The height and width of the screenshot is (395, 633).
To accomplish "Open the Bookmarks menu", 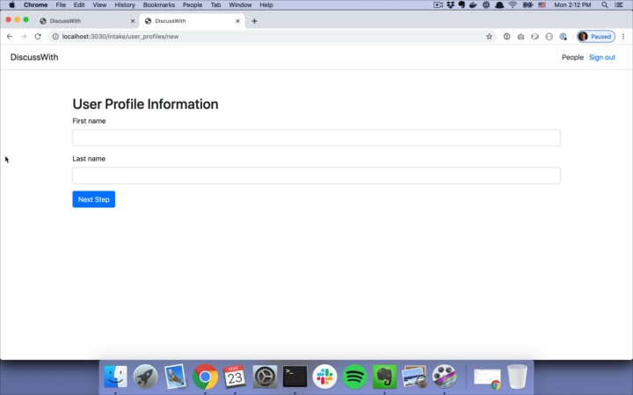I will (159, 5).
